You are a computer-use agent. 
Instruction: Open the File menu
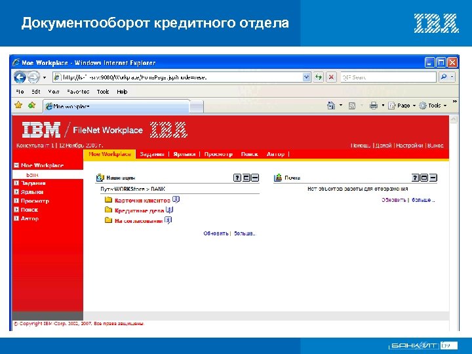[x=20, y=92]
